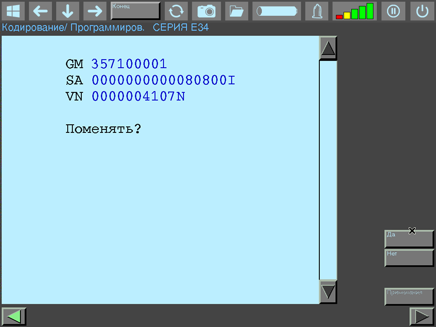This screenshot has width=436, height=327.
Task: Go to next screen with bottom-right arrow
Action: pyautogui.click(x=422, y=316)
